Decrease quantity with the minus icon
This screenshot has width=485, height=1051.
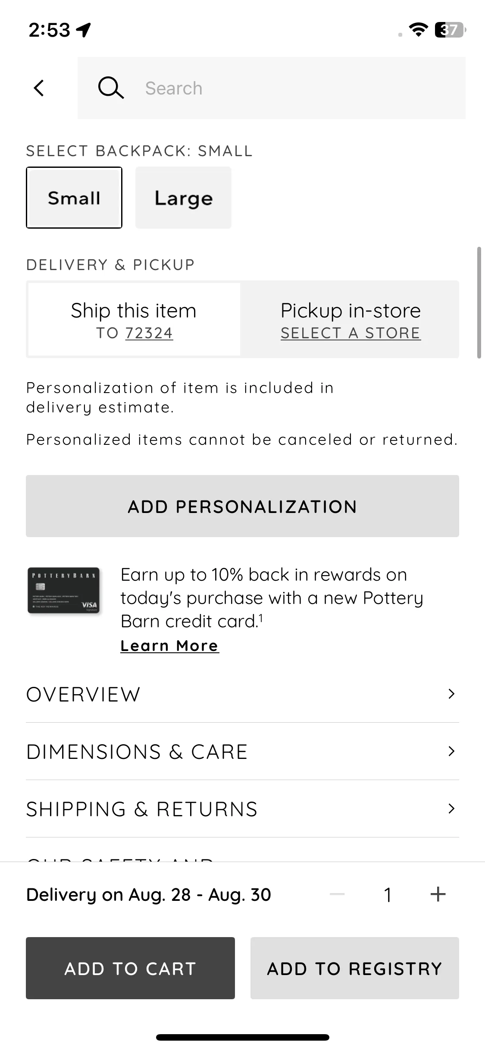point(337,894)
